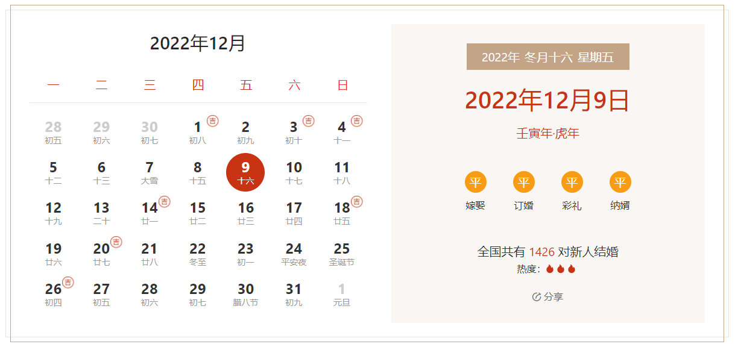Select December 8 (十五)
Viewport: 735px width, 344px height.
(198, 173)
